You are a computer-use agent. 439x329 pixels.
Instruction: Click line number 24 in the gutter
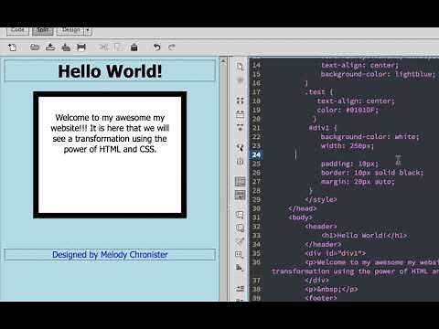pyautogui.click(x=256, y=154)
